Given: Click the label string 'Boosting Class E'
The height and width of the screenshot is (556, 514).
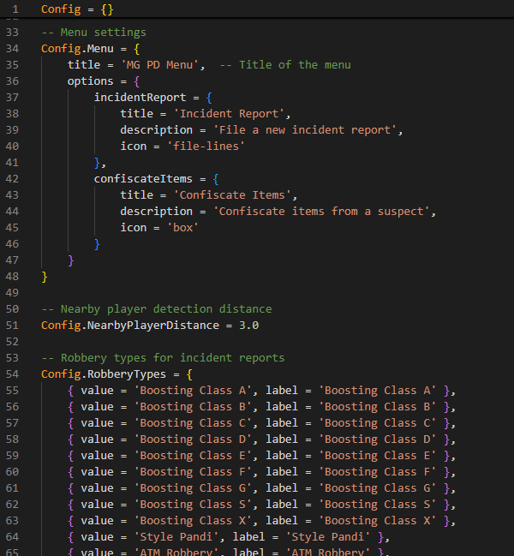Looking at the screenshot, I should coord(378,455).
